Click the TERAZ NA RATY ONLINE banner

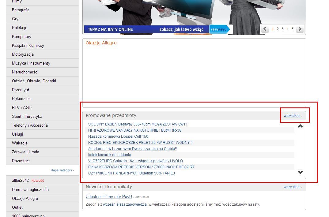[147, 29]
